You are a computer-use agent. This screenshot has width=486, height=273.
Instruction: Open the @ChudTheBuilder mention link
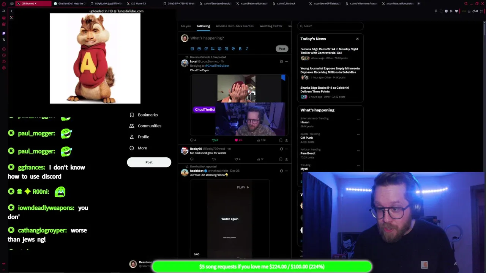pos(217,66)
